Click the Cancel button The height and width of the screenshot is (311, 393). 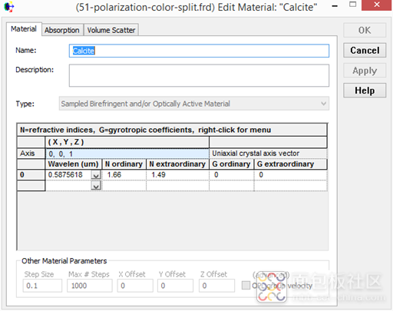click(x=365, y=50)
